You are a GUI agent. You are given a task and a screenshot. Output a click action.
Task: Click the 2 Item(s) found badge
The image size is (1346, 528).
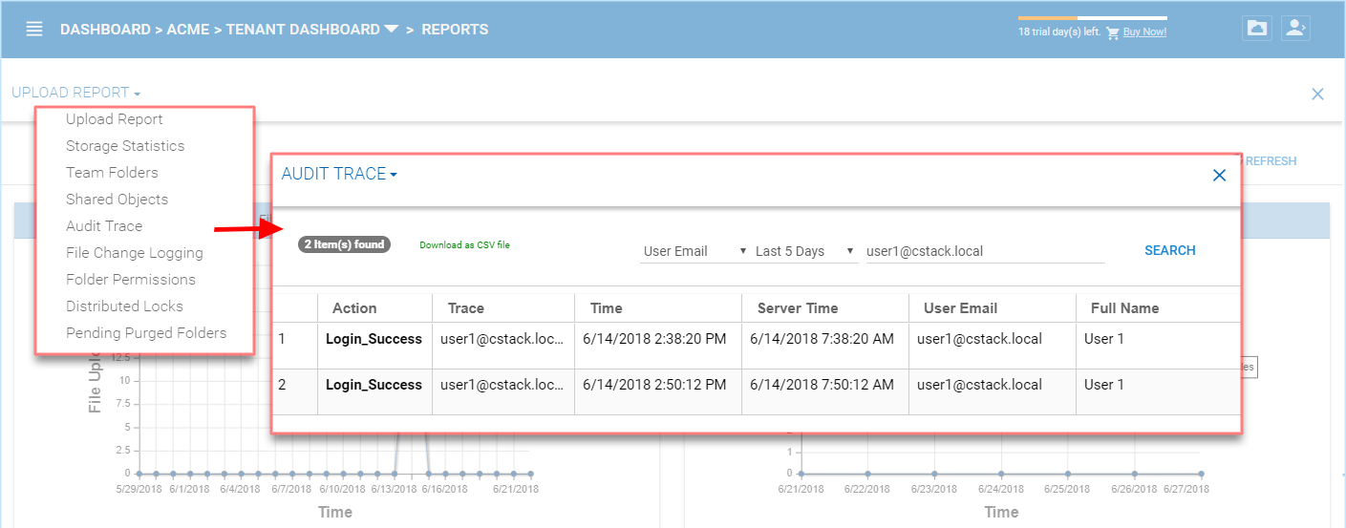[x=345, y=244]
